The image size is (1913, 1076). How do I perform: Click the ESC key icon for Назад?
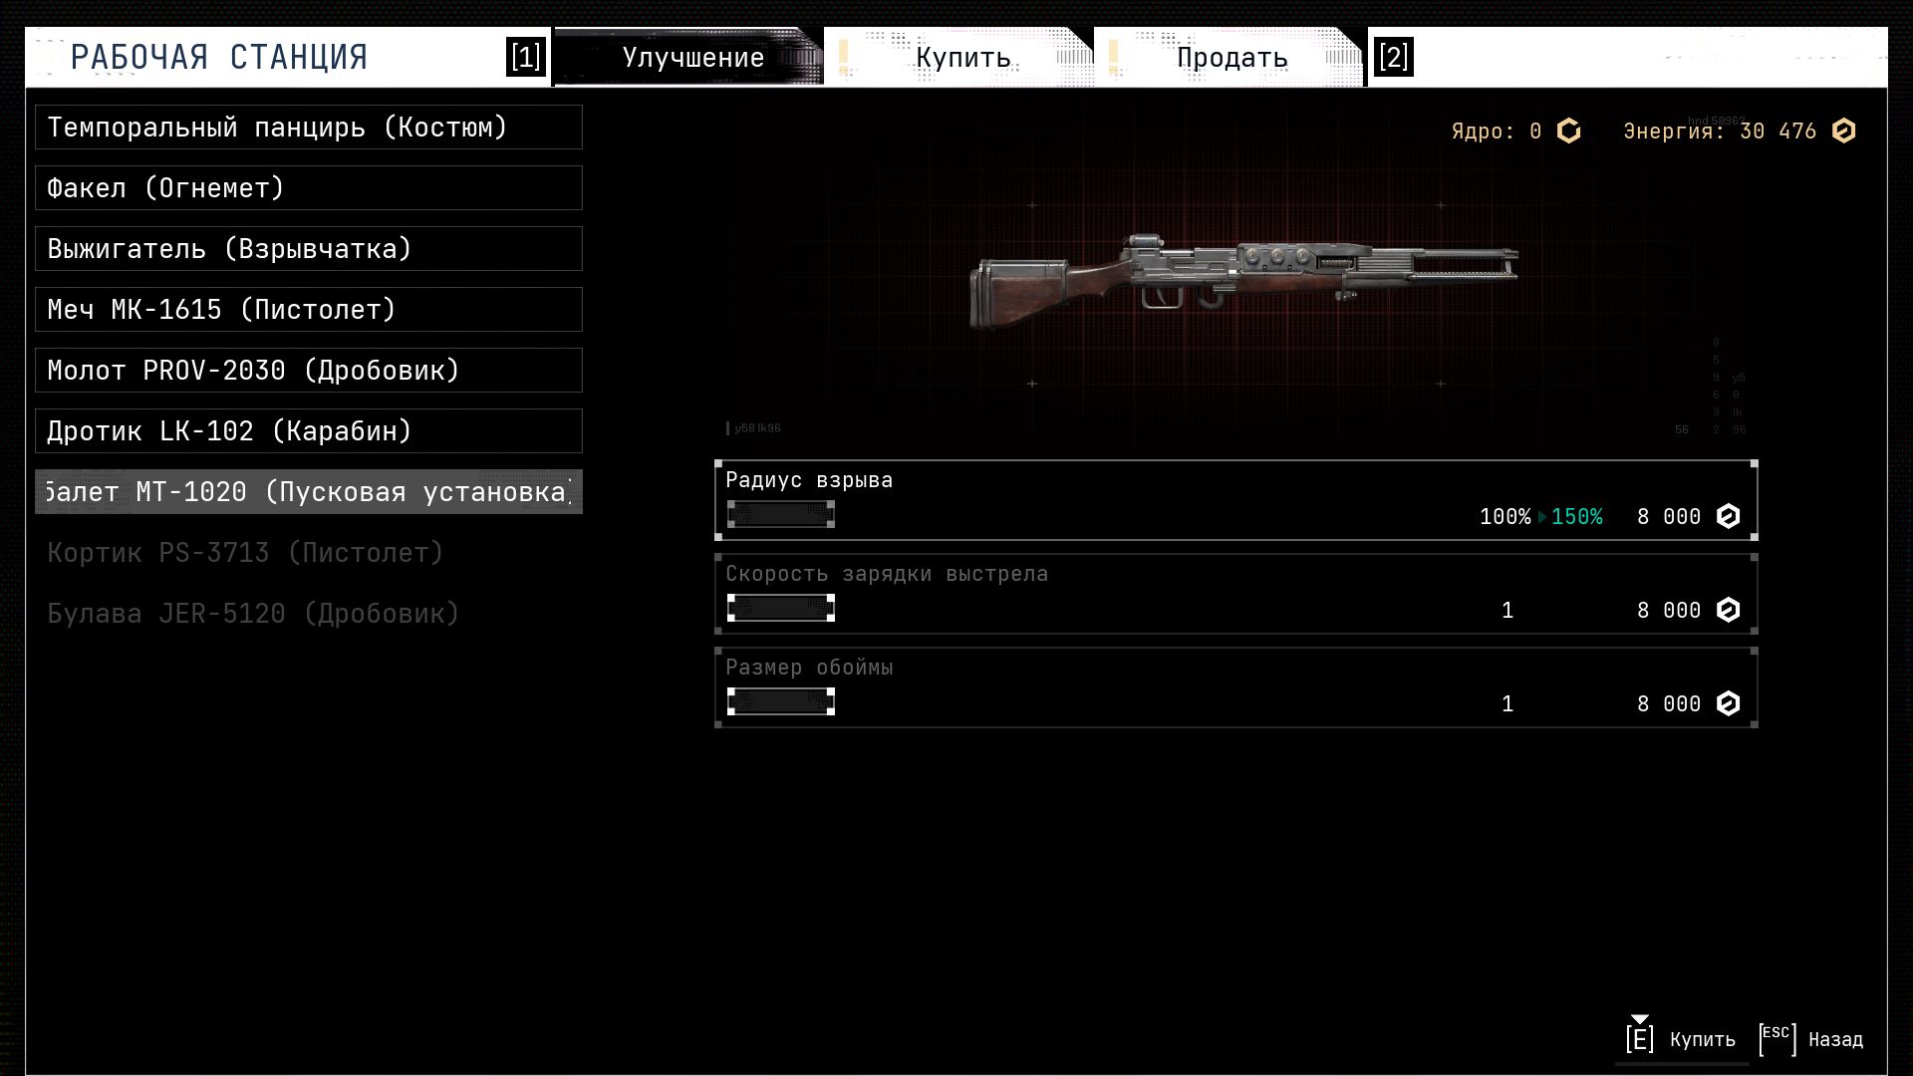click(1776, 1038)
